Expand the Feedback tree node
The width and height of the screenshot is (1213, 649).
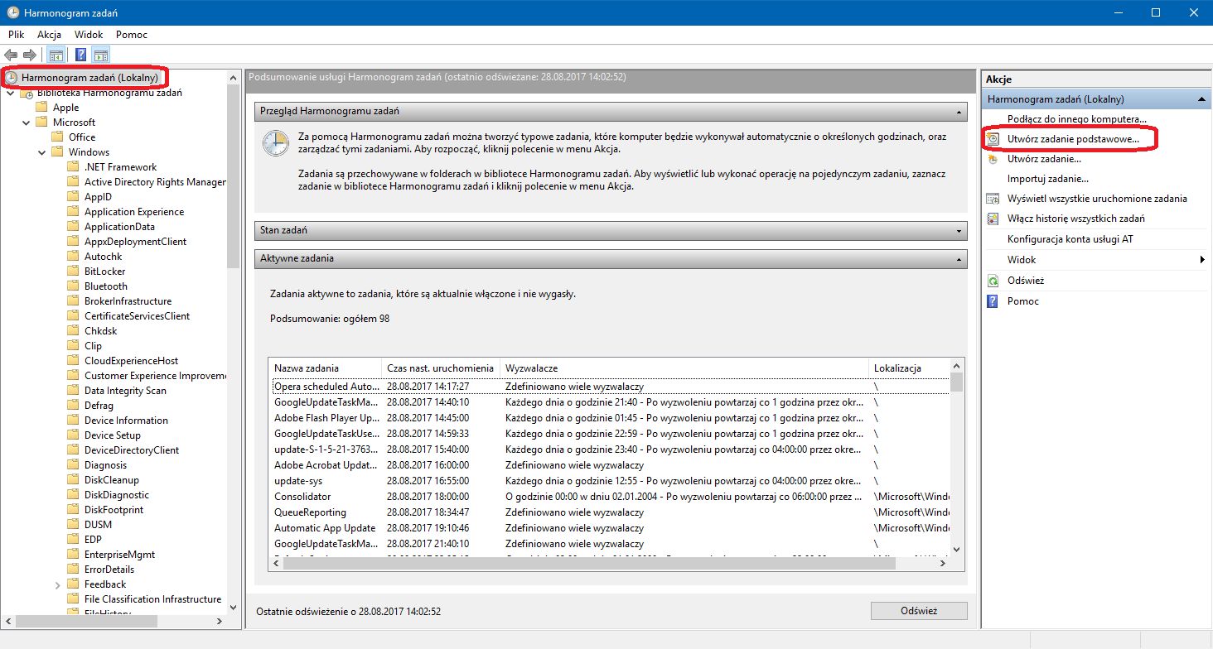[x=57, y=584]
